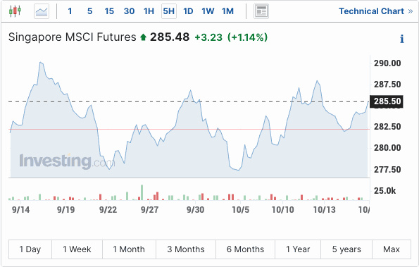Set the interval to 1 minute
Screen dimensions: 419x267
tap(70, 11)
